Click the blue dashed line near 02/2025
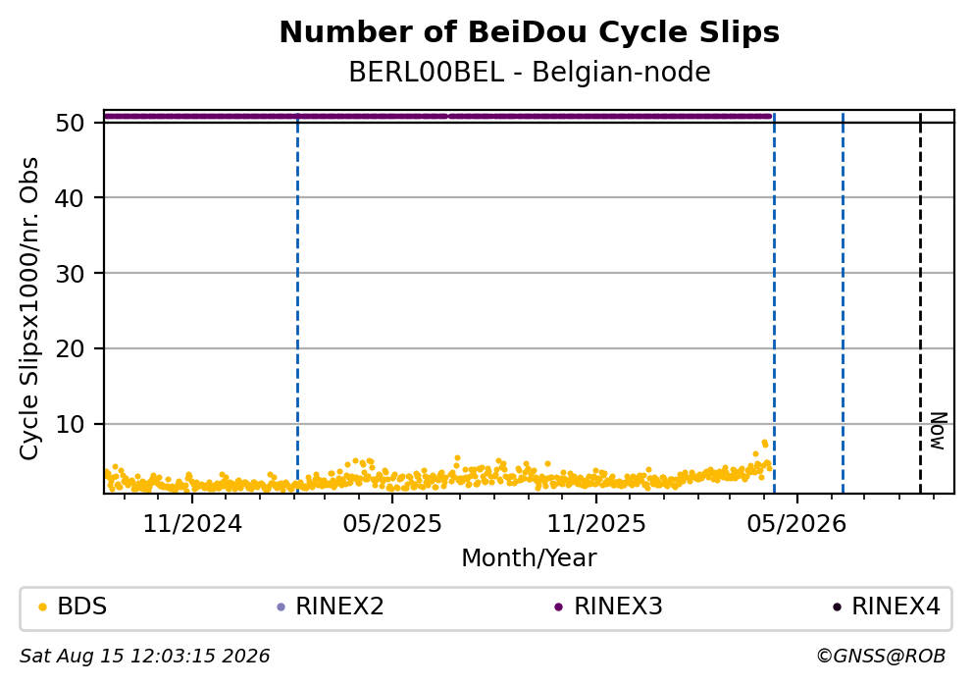 pos(297,303)
